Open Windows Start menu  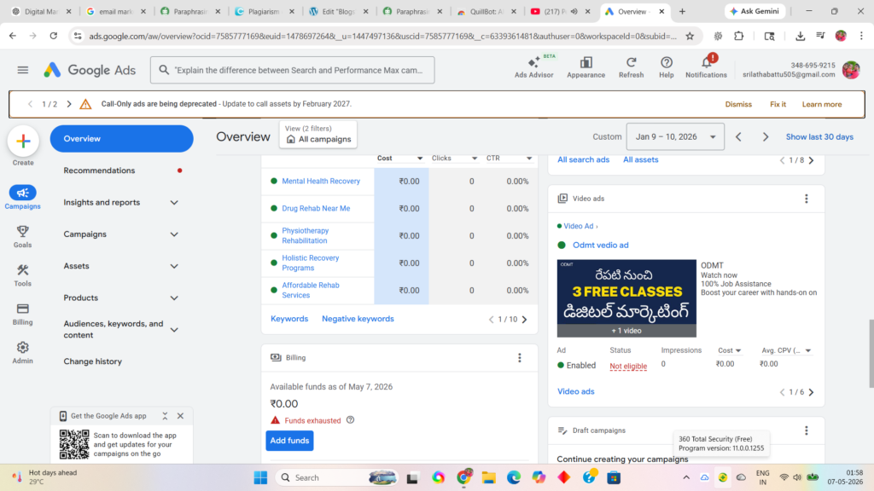click(x=260, y=477)
